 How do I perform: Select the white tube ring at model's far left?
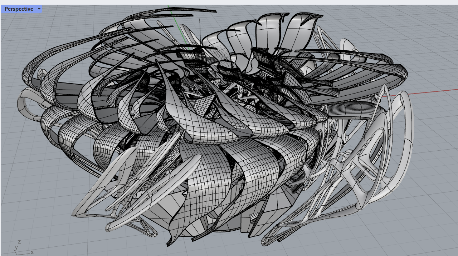pos(24,104)
